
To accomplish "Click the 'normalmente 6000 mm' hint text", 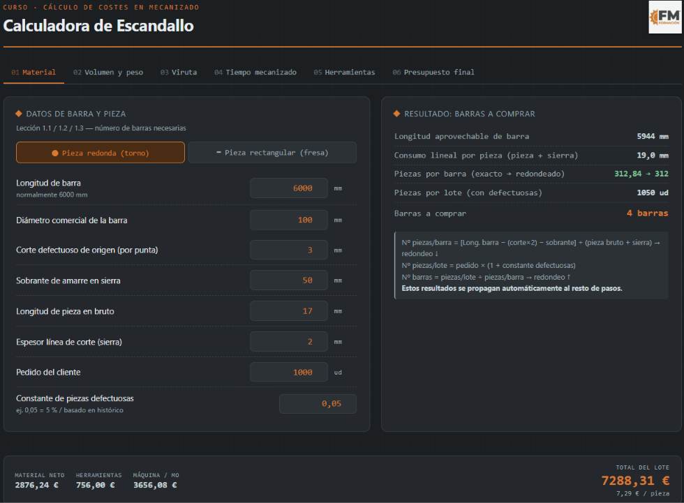I will [x=52, y=195].
